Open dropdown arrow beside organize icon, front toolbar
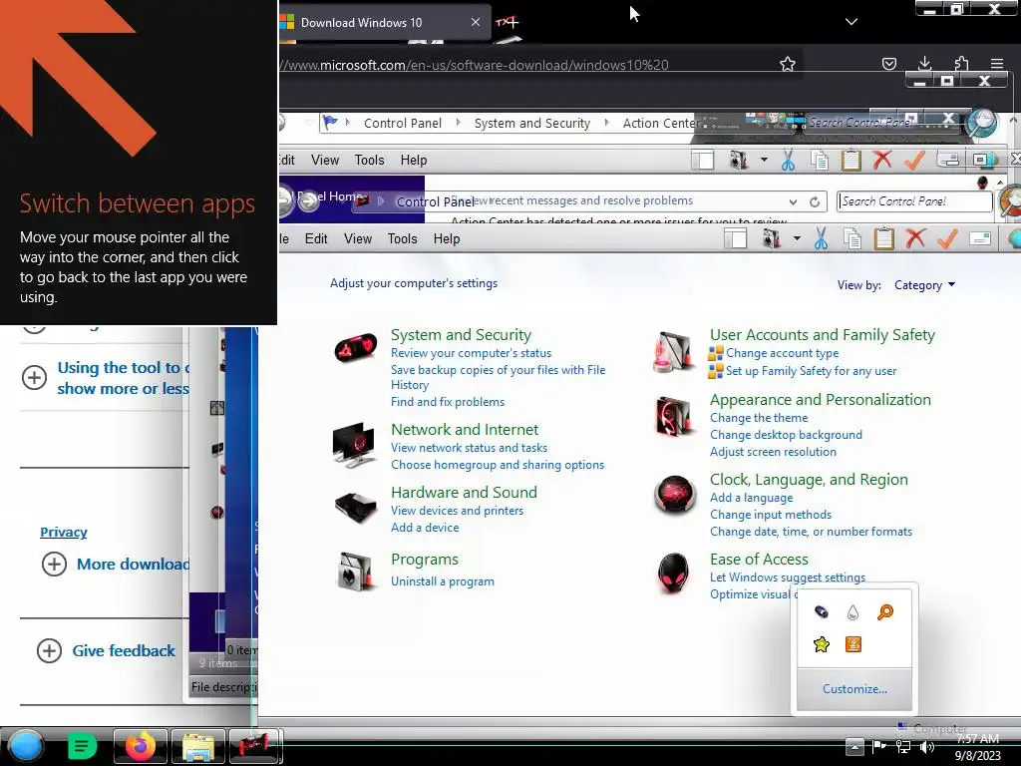 coord(797,238)
